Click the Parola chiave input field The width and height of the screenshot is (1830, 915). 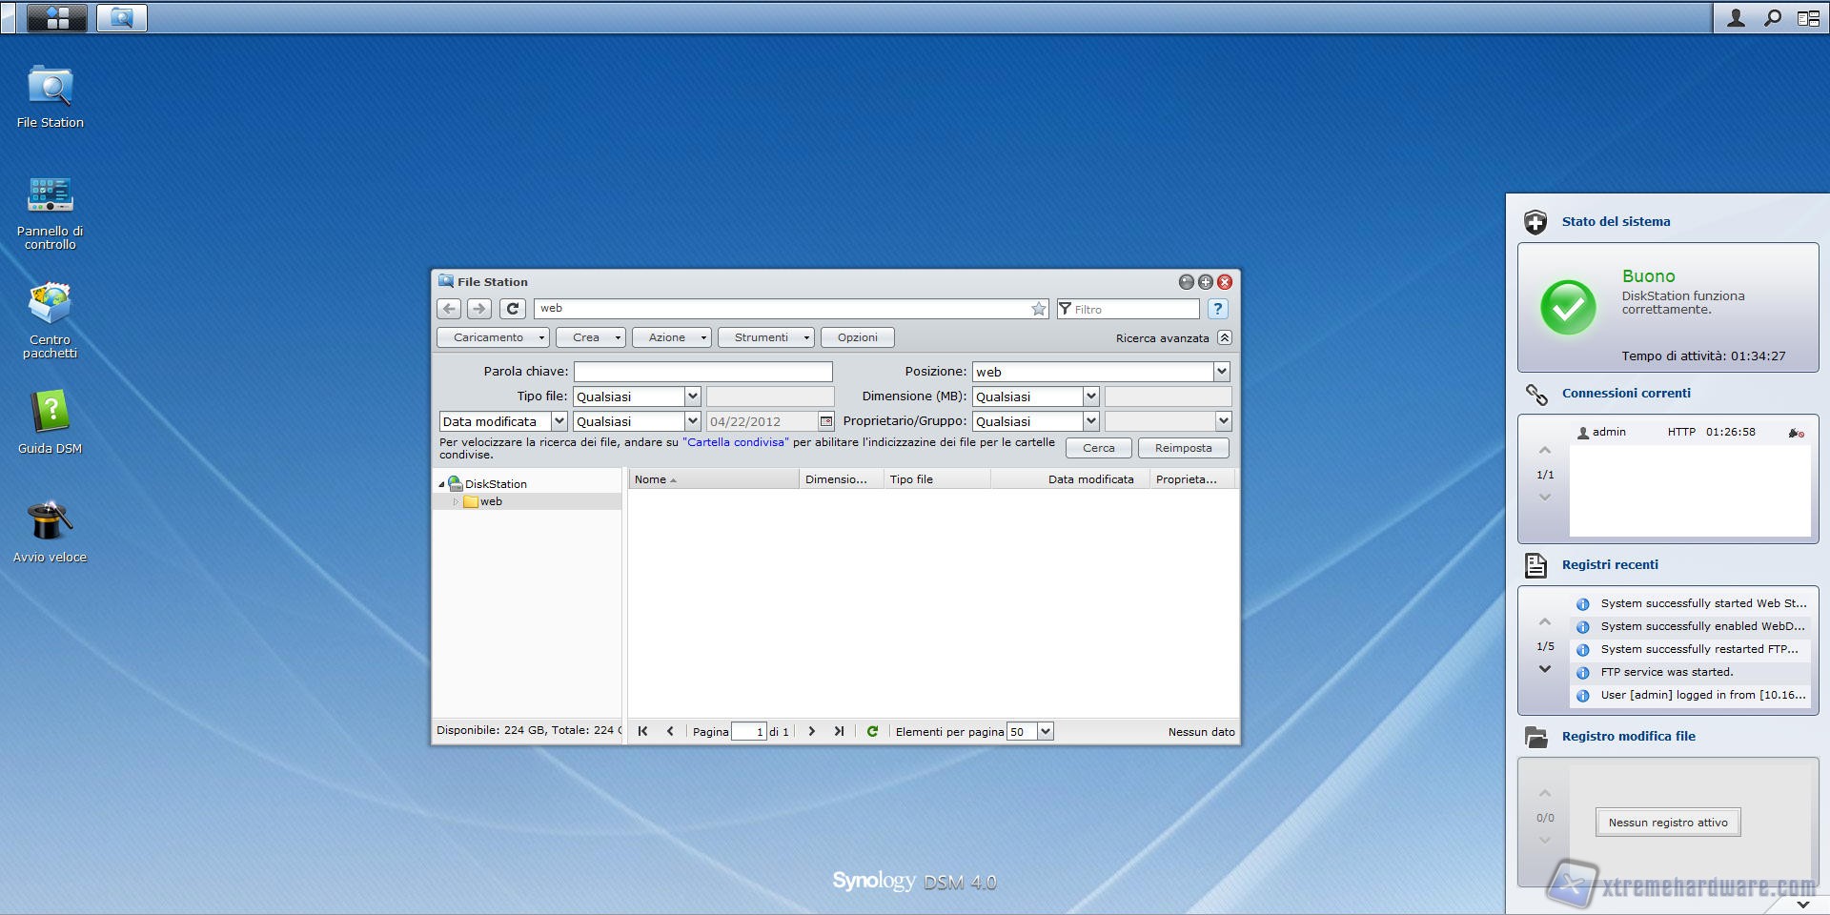702,372
